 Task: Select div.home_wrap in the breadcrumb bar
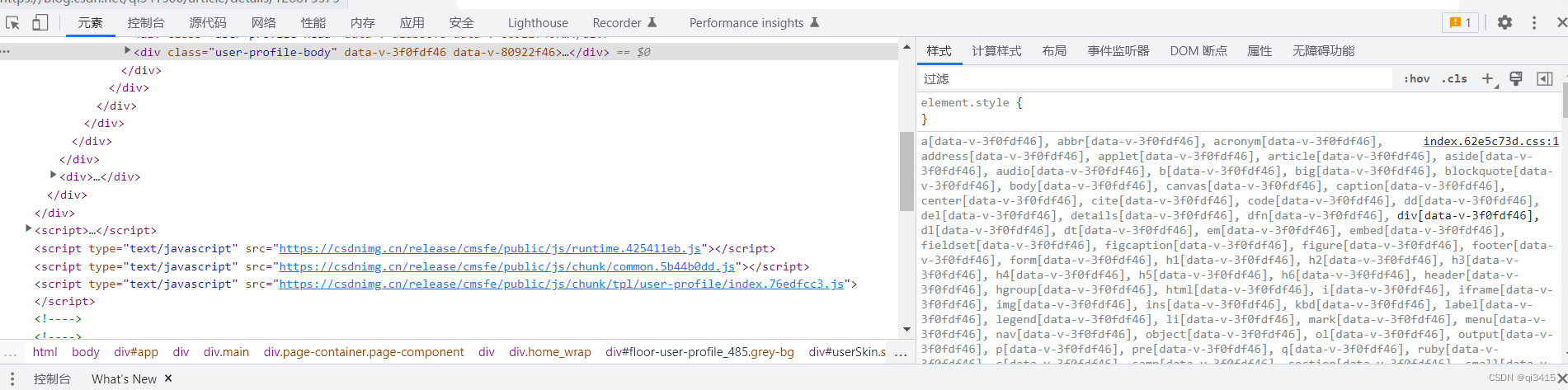click(550, 352)
